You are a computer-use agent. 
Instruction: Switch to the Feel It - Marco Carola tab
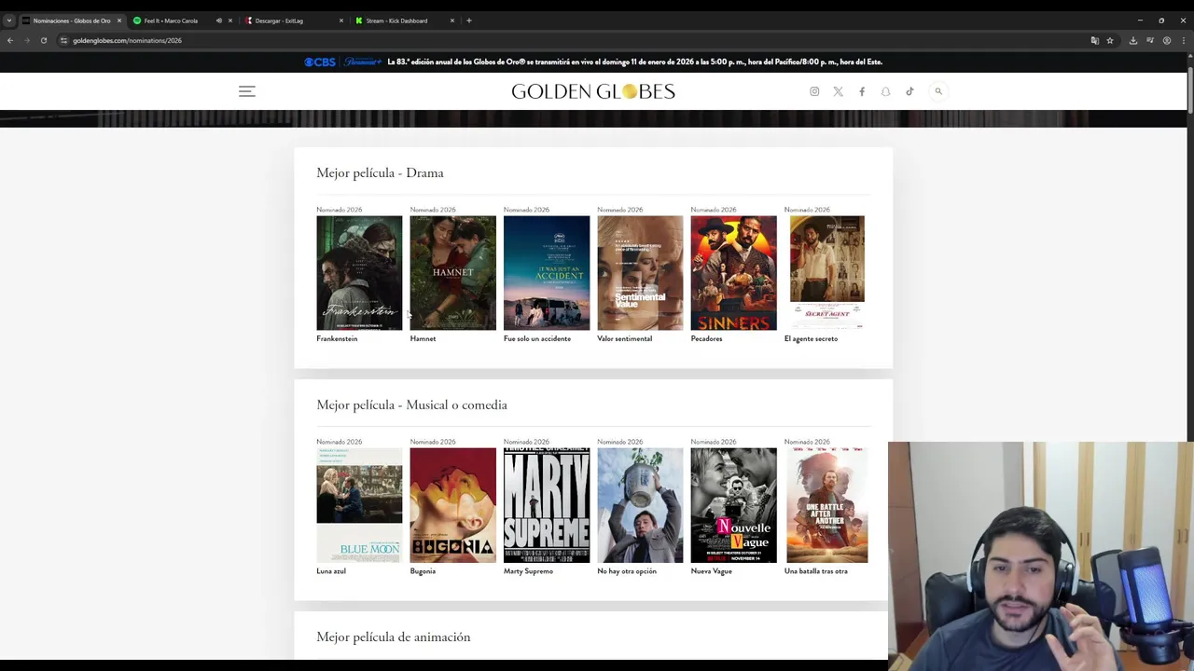(171, 21)
